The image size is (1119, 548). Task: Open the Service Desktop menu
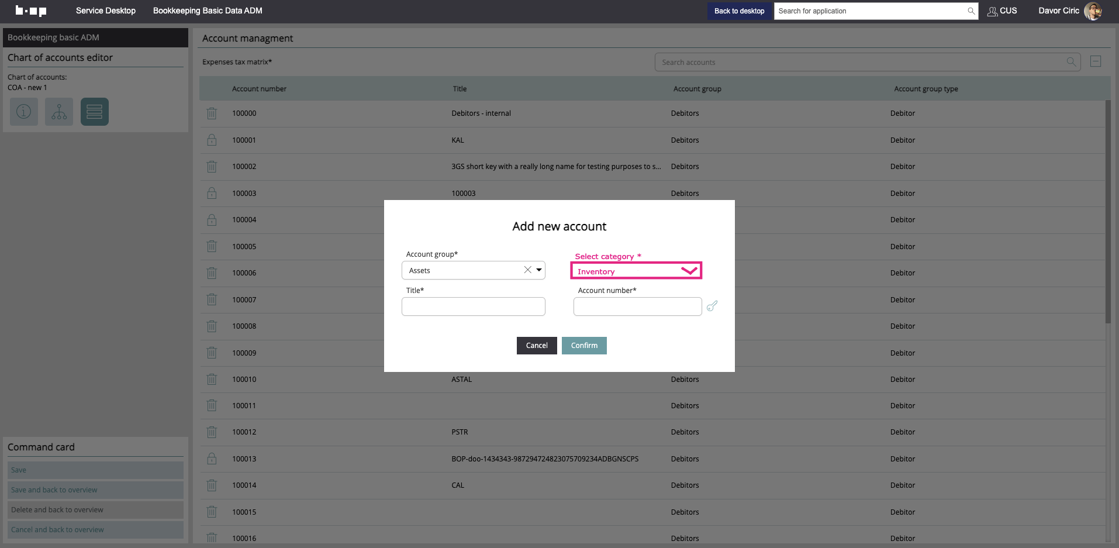point(106,11)
